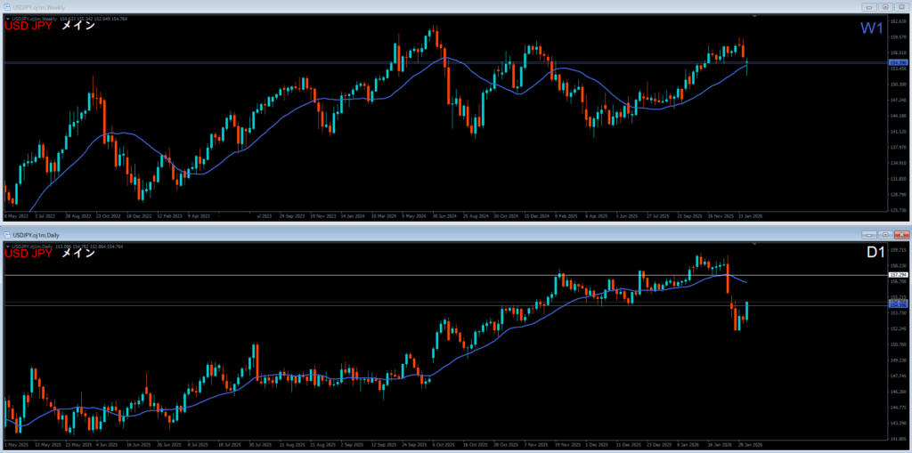Screen dimensions: 912x453
Task: Click the Weekly chart window icon
Action: [6, 8]
